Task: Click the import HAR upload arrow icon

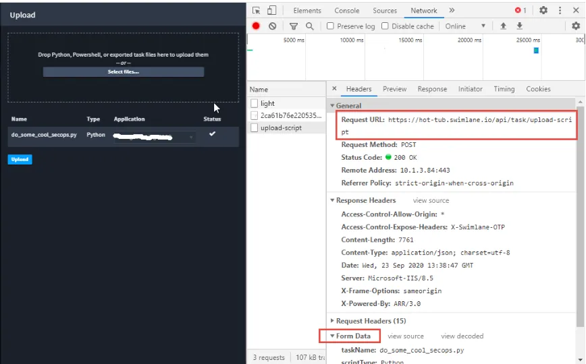Action: click(504, 26)
